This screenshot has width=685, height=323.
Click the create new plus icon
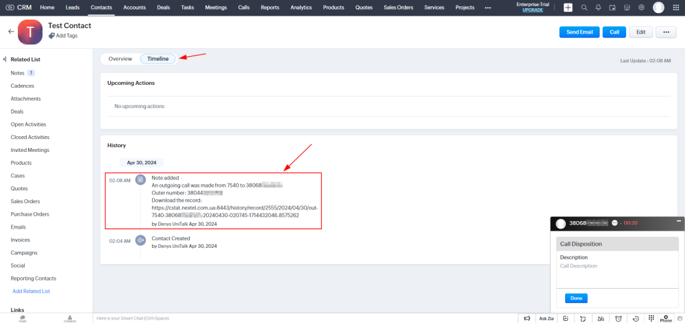click(x=568, y=8)
